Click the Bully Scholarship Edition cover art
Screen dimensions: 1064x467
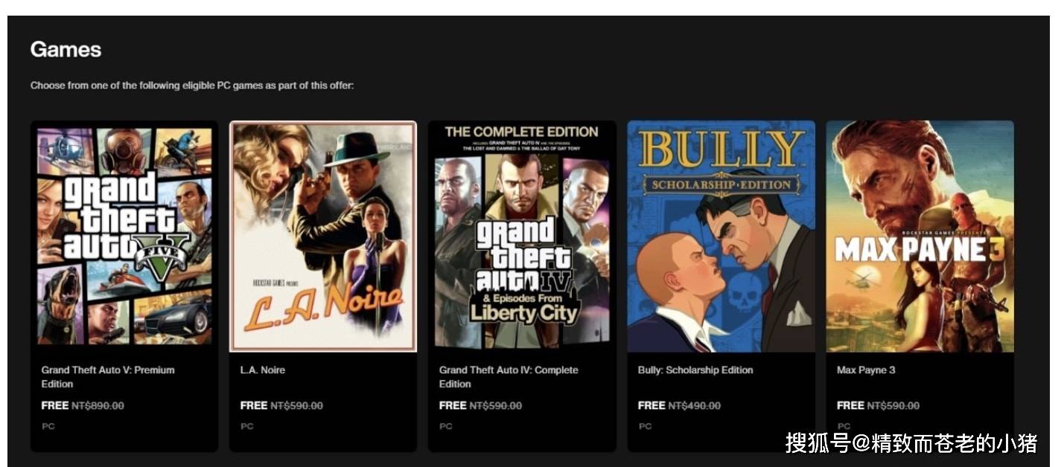pos(721,236)
